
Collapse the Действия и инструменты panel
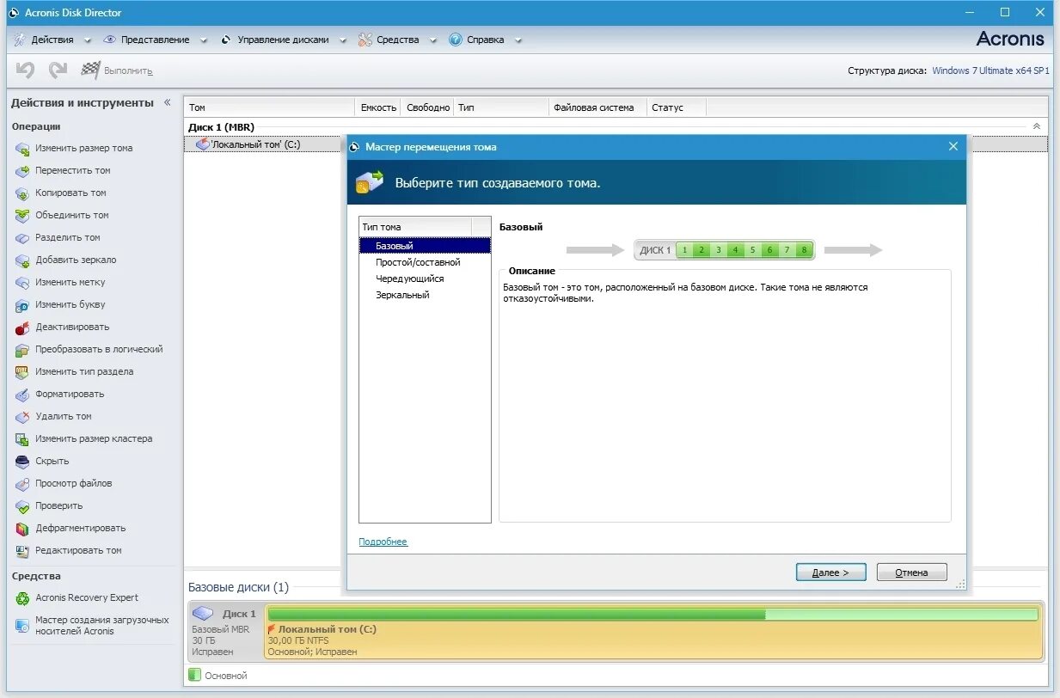(x=168, y=102)
